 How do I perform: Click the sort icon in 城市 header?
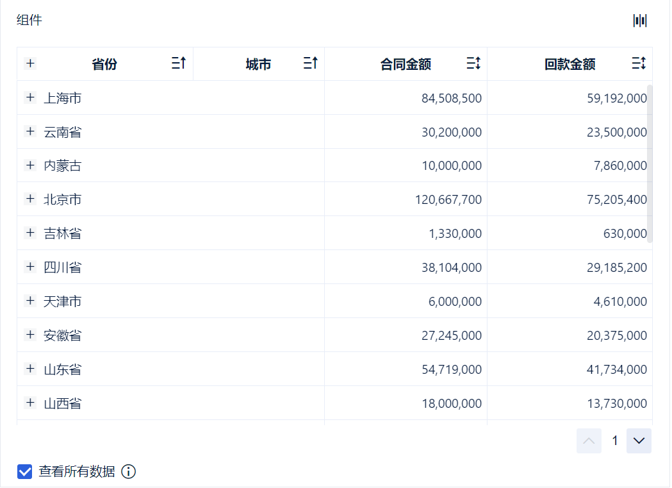click(311, 63)
